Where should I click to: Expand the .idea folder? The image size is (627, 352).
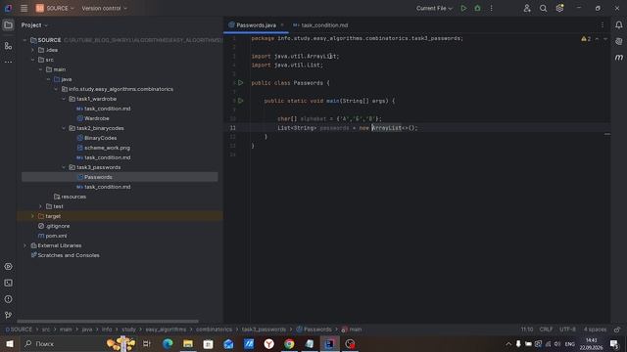(x=32, y=50)
